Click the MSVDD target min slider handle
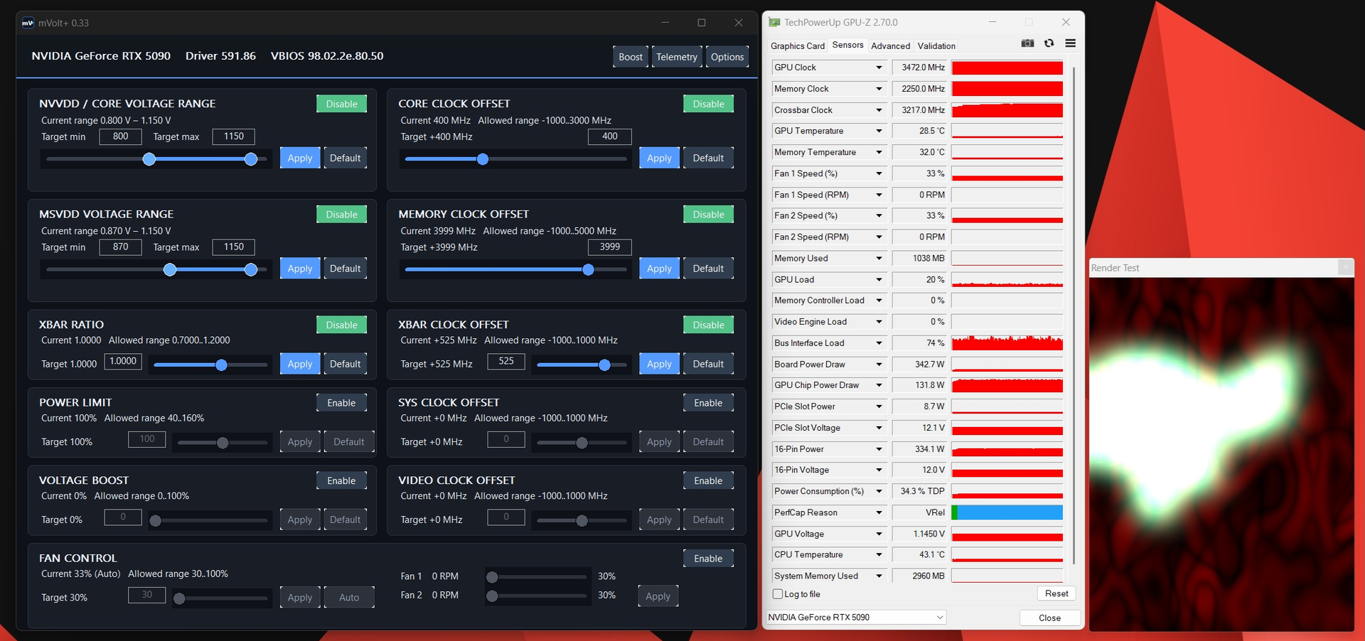The height and width of the screenshot is (641, 1365). pyautogui.click(x=170, y=269)
